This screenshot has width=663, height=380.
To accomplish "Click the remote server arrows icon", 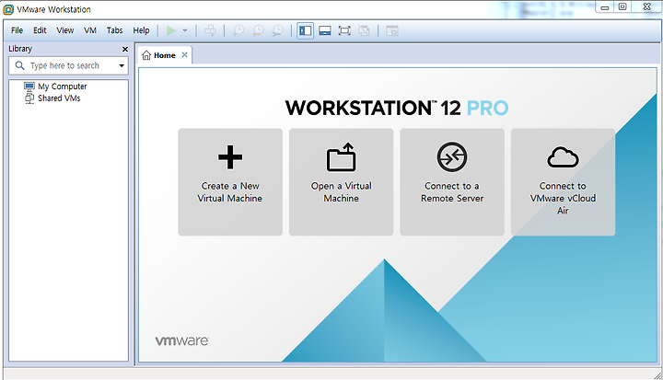I will pyautogui.click(x=452, y=156).
